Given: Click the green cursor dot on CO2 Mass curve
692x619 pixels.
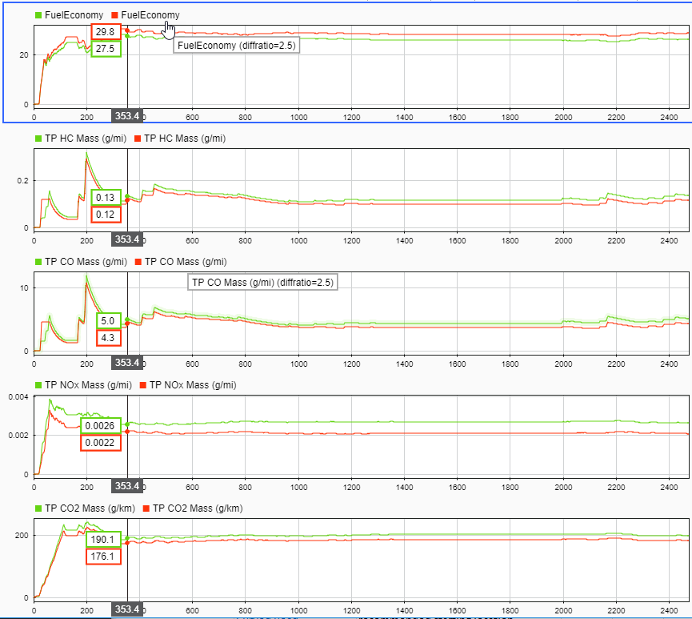Looking at the screenshot, I should coord(127,538).
